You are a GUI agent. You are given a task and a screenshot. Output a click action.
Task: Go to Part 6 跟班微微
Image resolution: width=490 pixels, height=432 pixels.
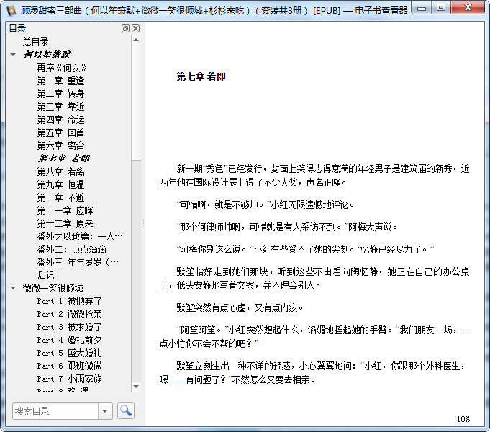point(69,366)
